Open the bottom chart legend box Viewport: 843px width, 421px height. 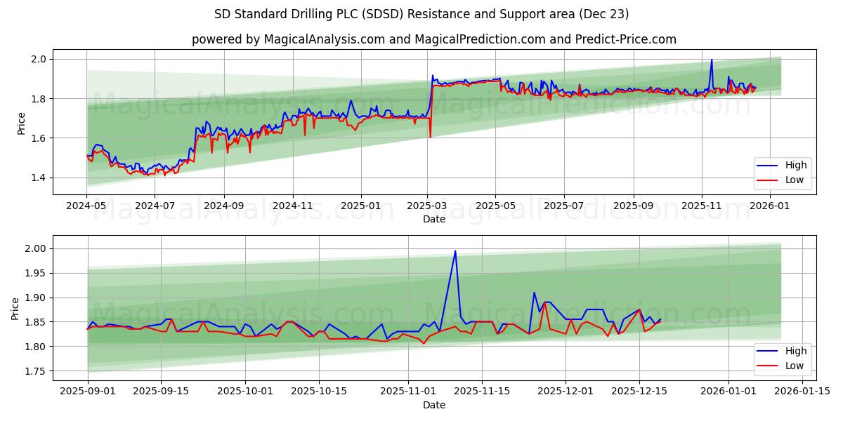[782, 358]
